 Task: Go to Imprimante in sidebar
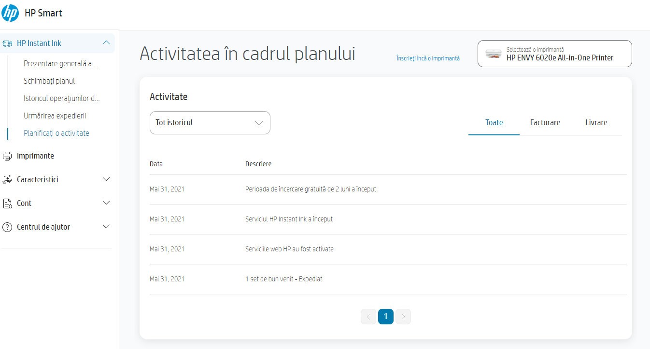click(x=35, y=156)
